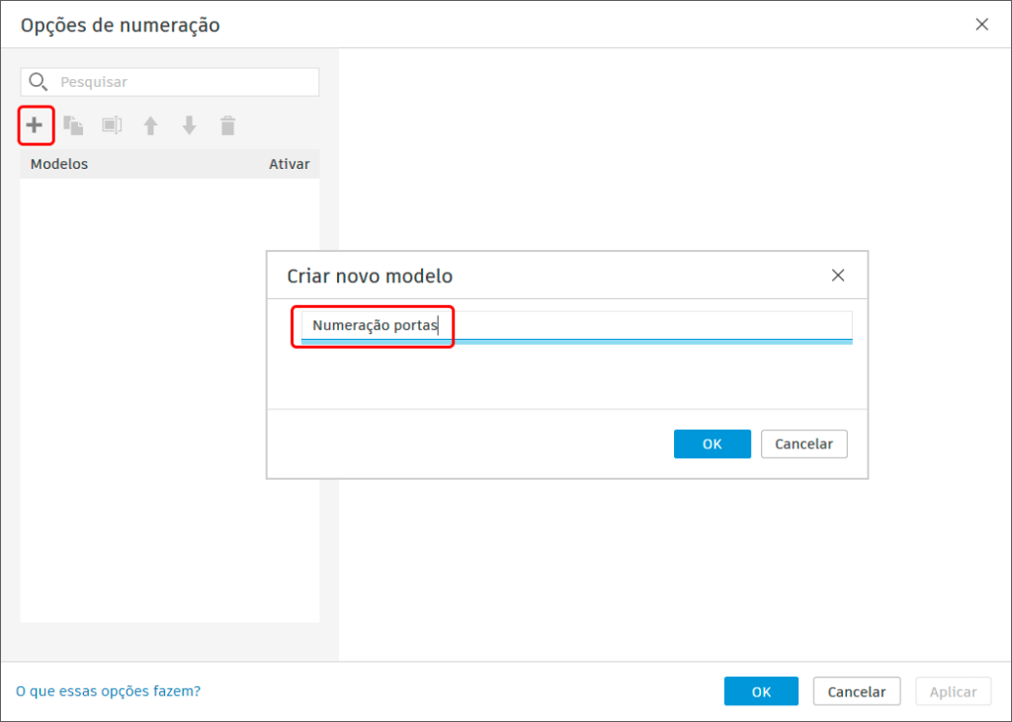This screenshot has width=1012, height=722.
Task: Click Cancelar at bottom of main window
Action: [856, 691]
